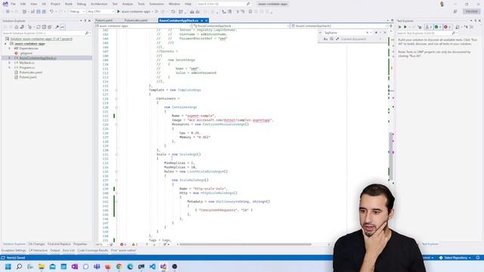This screenshot has height=272, width=484.
Task: Open Code Coverage Results bottom tab
Action: pos(92,250)
